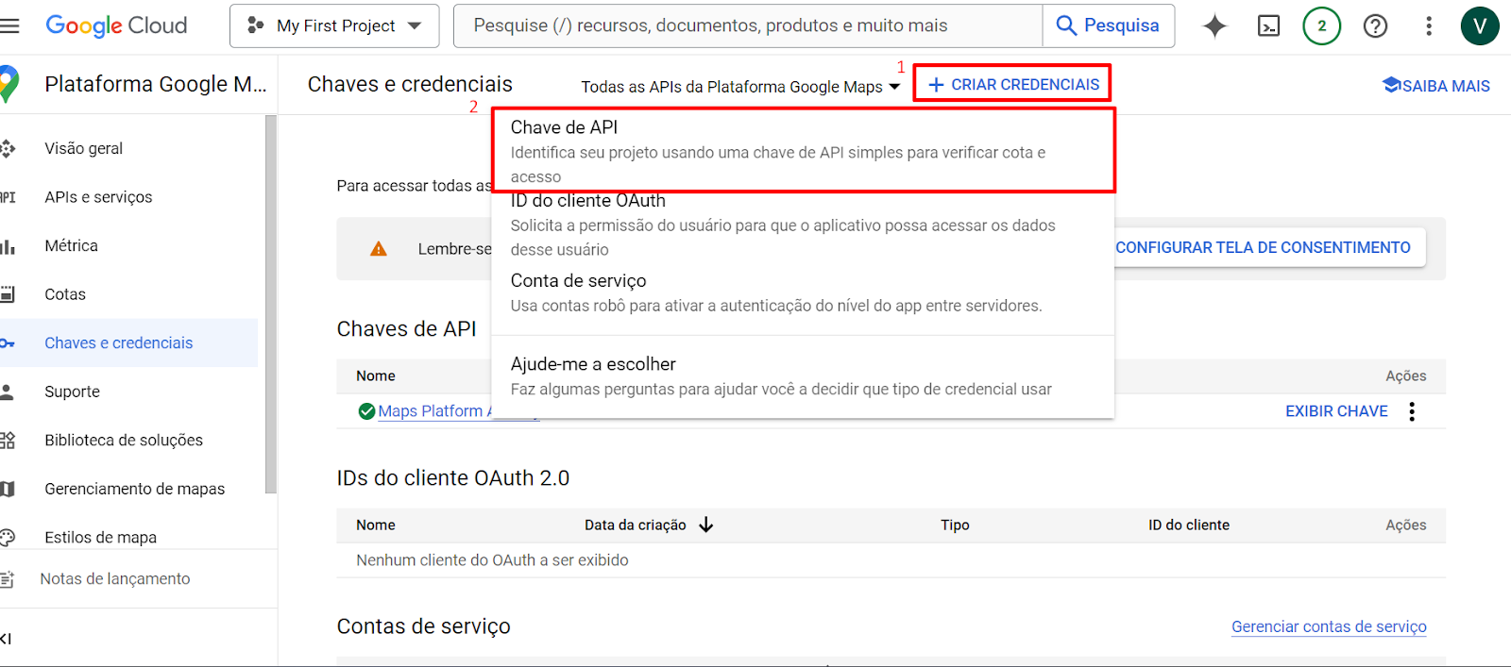Click the Pesquisa search button

coord(1109,25)
